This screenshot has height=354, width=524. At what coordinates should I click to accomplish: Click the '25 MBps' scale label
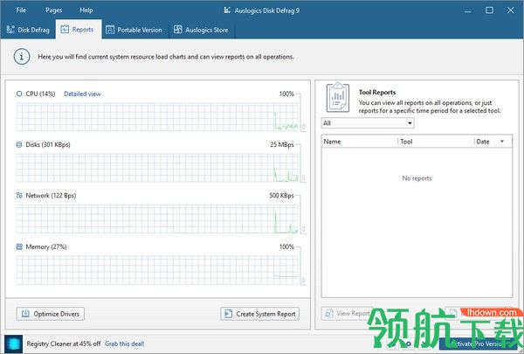click(282, 144)
